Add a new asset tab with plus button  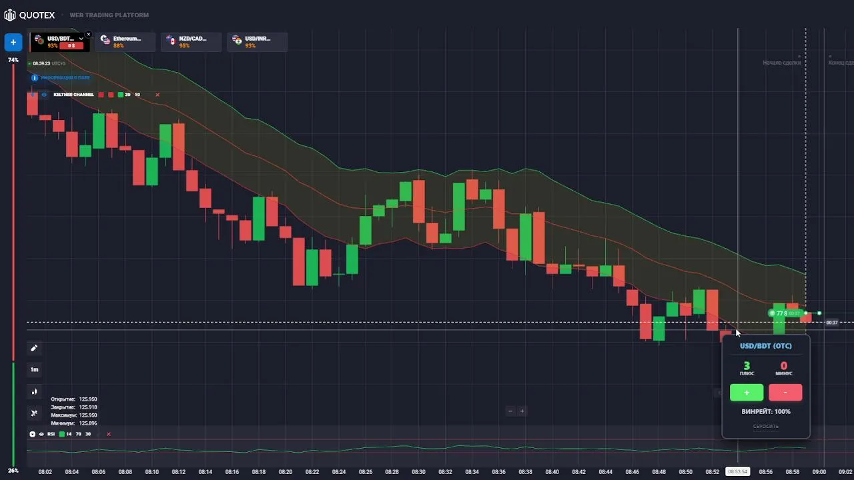coord(13,42)
